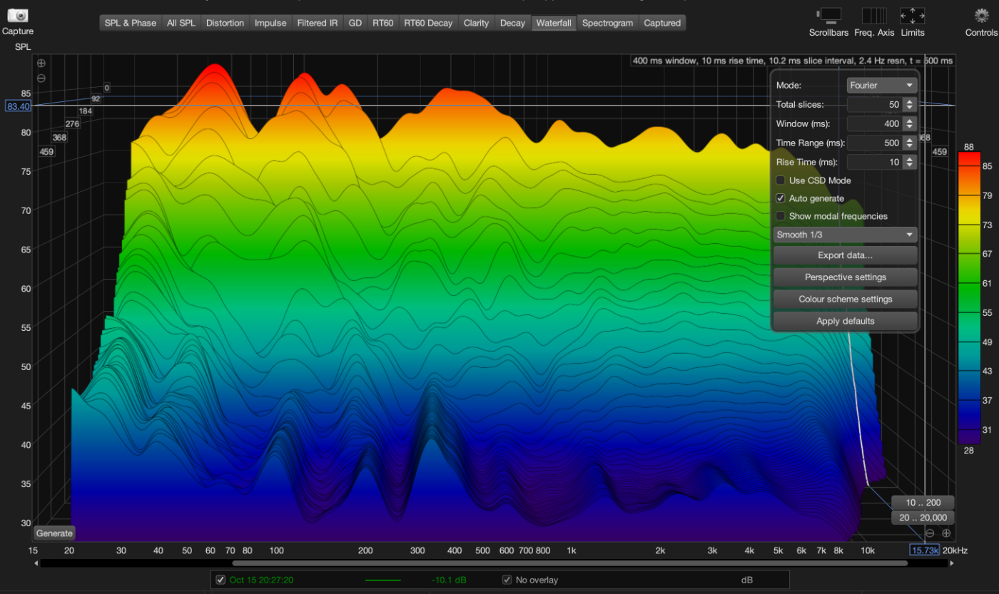This screenshot has width=999, height=594.
Task: Zoom in with bottom-right plus icon
Action: pos(946,533)
